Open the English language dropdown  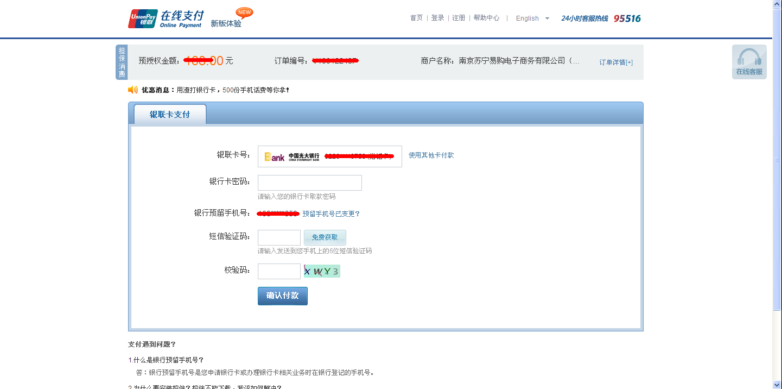coord(532,18)
